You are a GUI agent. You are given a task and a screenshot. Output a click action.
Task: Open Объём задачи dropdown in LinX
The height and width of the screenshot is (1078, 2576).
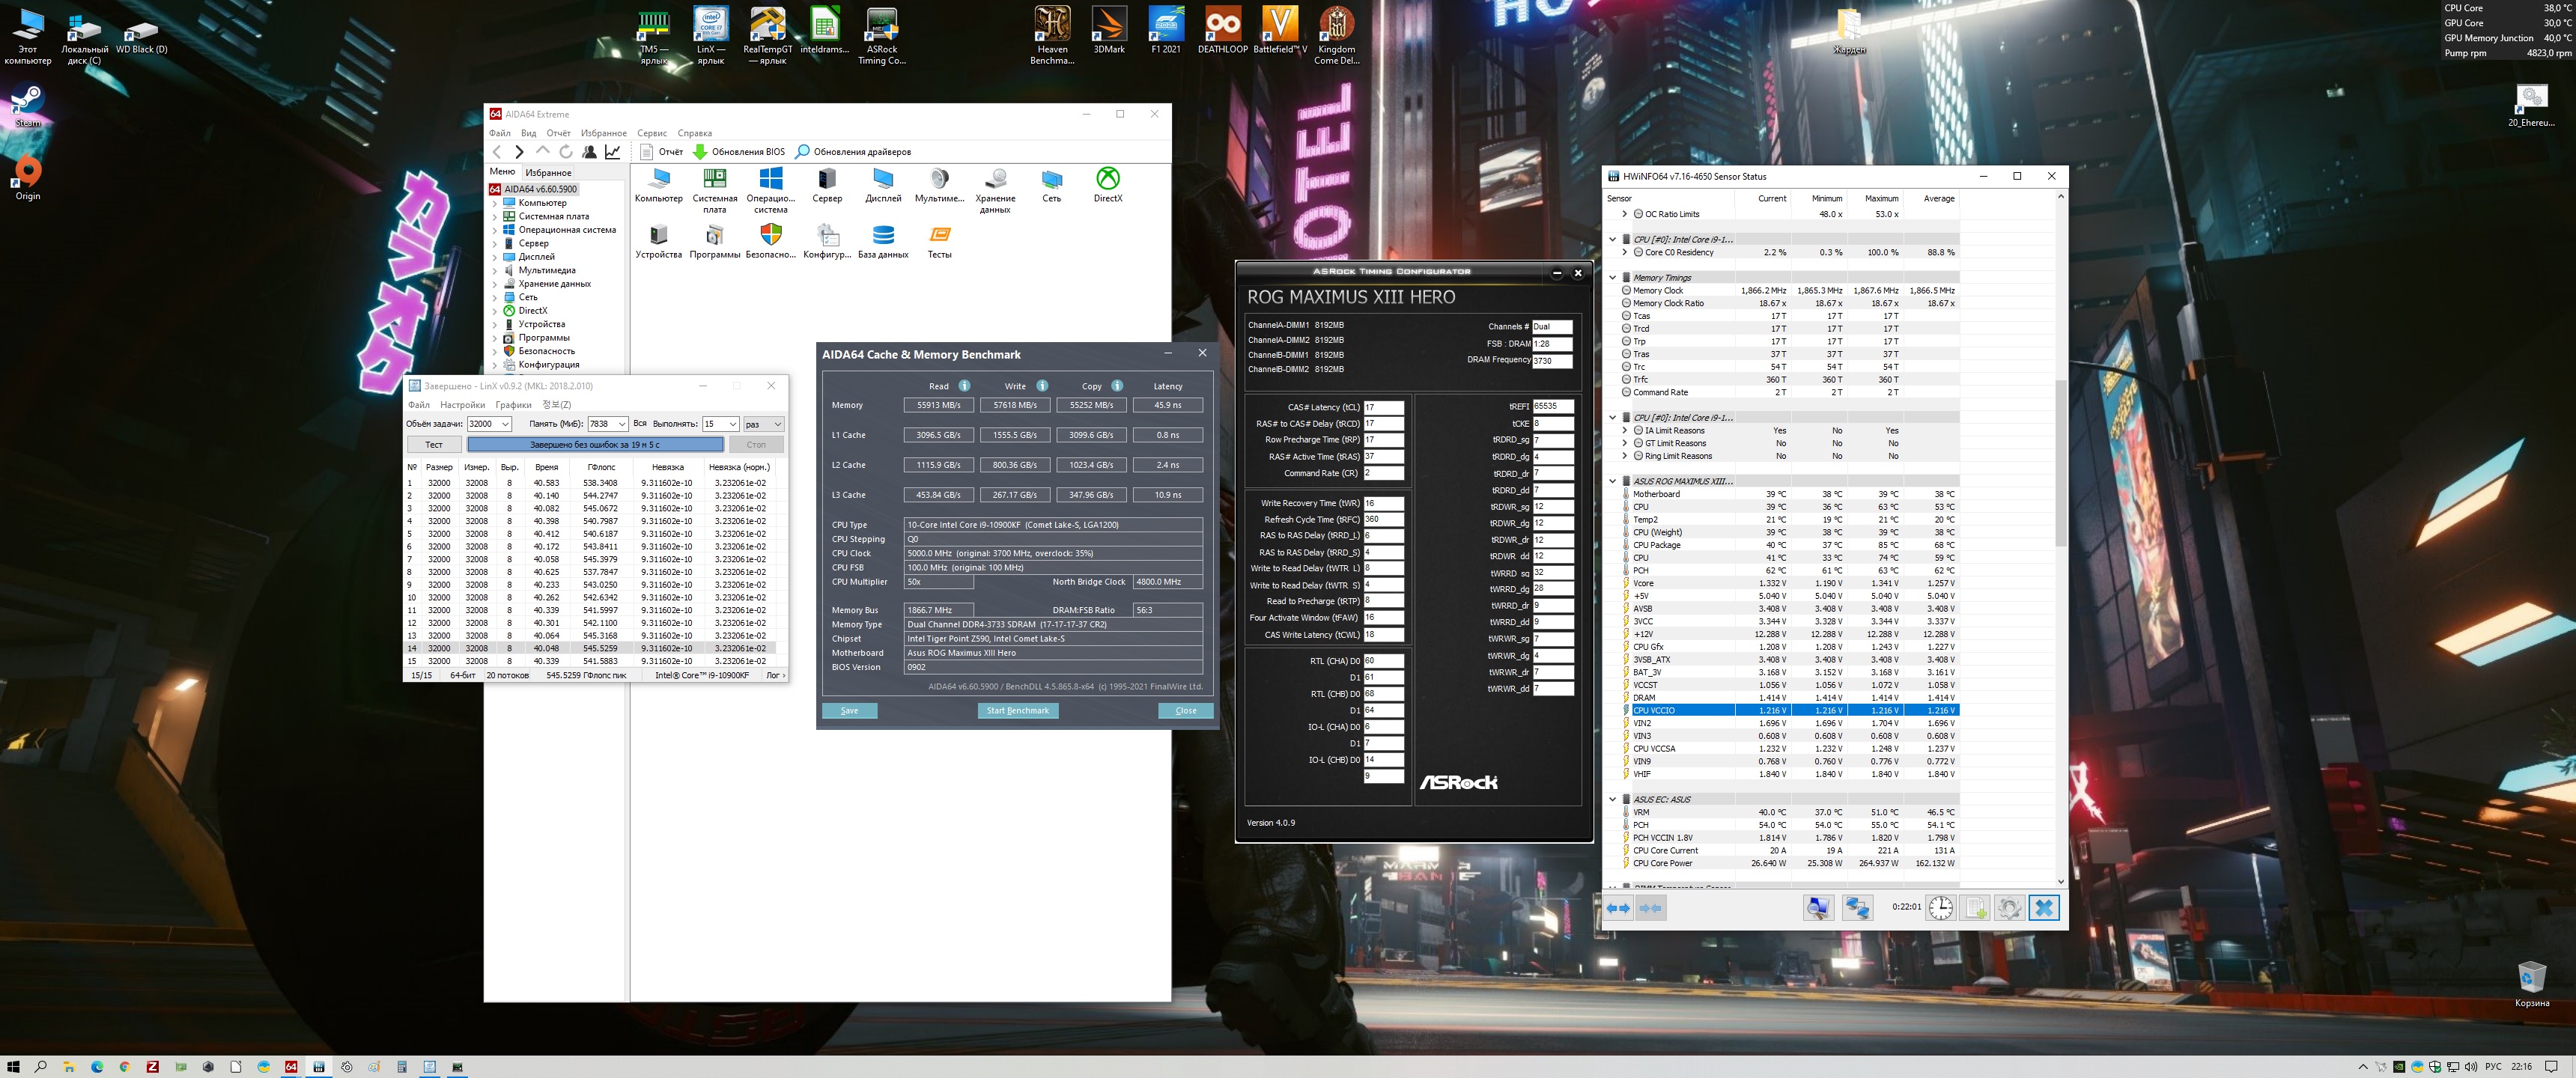[505, 424]
